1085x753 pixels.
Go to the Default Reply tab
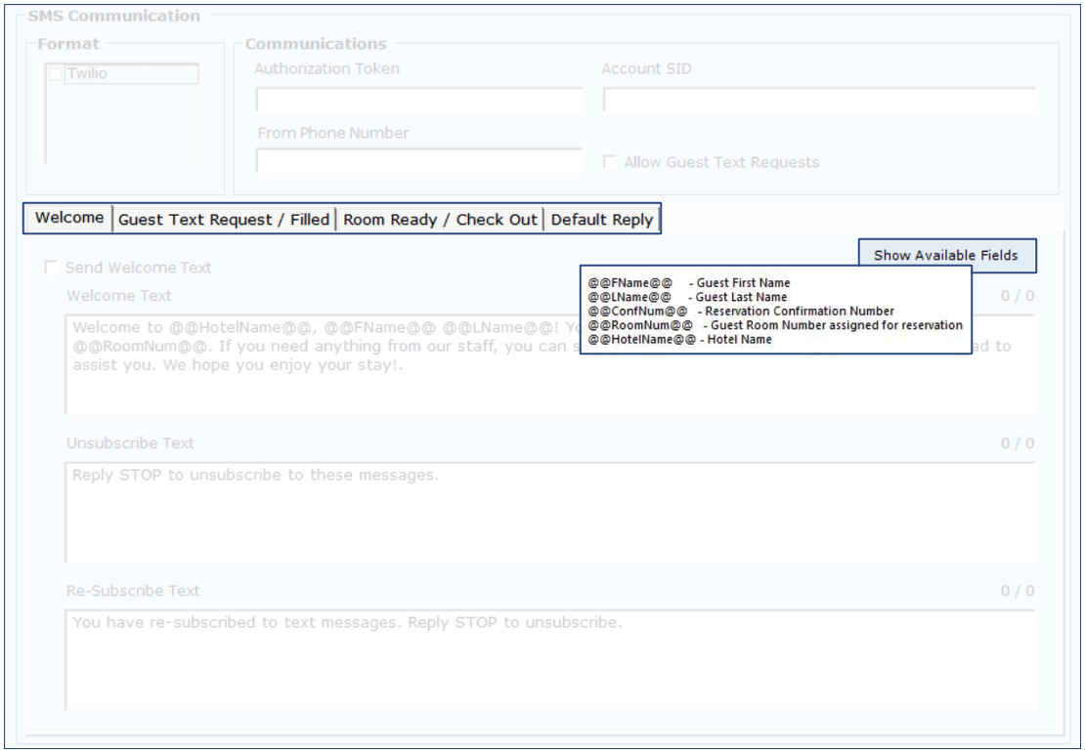tap(601, 220)
